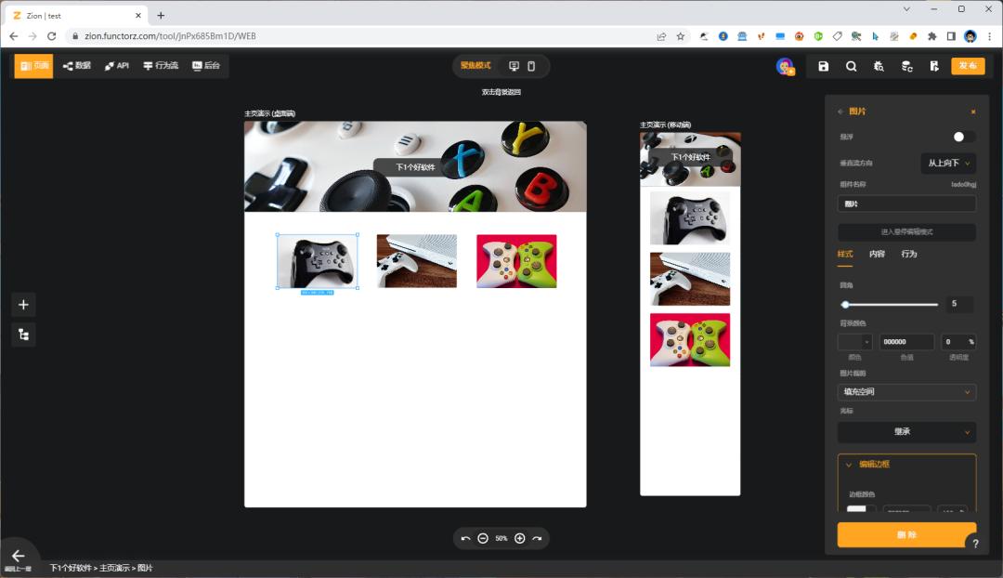Click back arrow beside 图片 panel title
The height and width of the screenshot is (578, 1003).
click(840, 112)
